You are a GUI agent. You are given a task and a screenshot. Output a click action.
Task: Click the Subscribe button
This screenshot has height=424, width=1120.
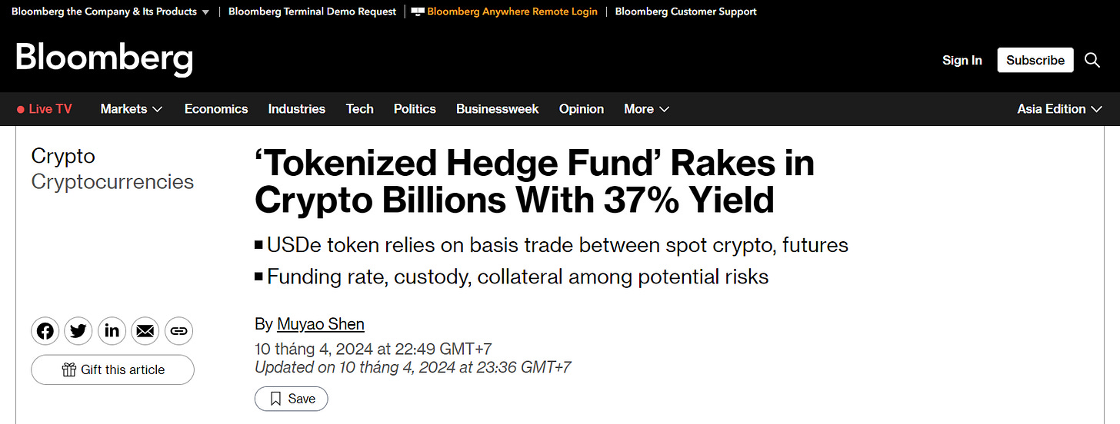1035,60
